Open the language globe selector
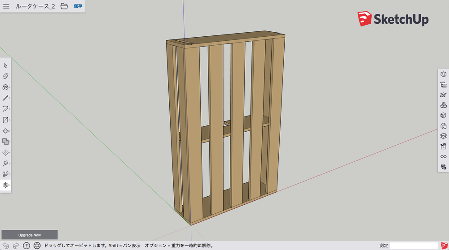Viewport: 449px width, 250px height. click(37, 246)
